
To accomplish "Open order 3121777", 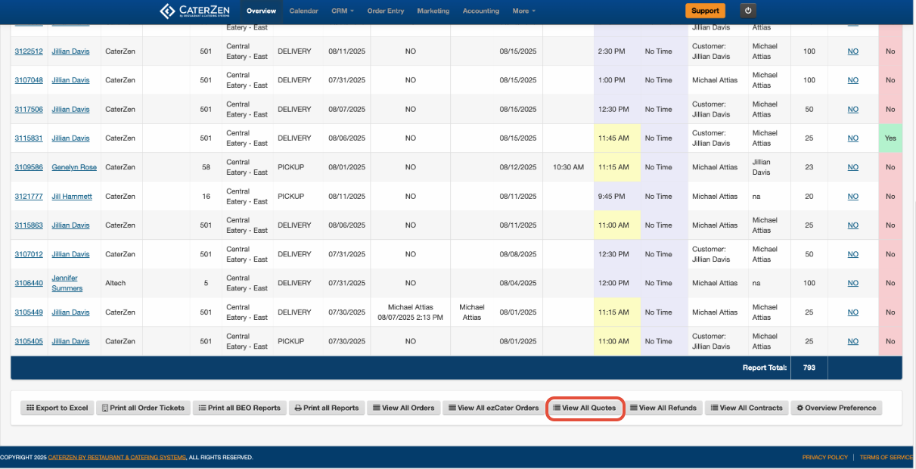I will (29, 196).
